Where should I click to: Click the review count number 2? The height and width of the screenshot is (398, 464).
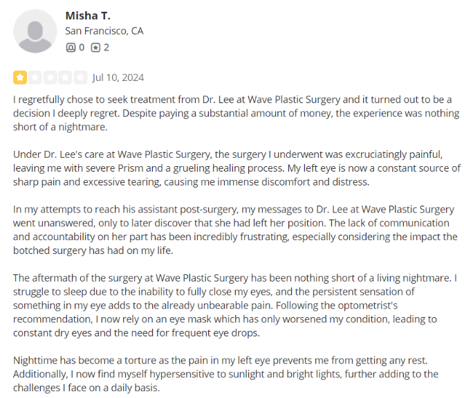(x=106, y=47)
